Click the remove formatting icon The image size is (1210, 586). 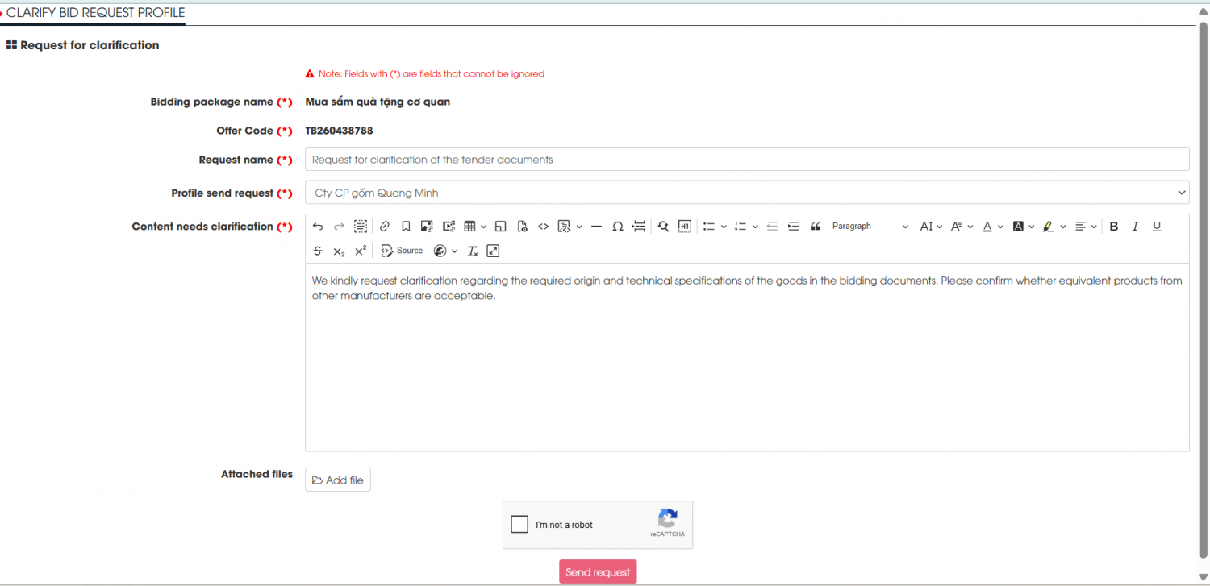click(473, 251)
